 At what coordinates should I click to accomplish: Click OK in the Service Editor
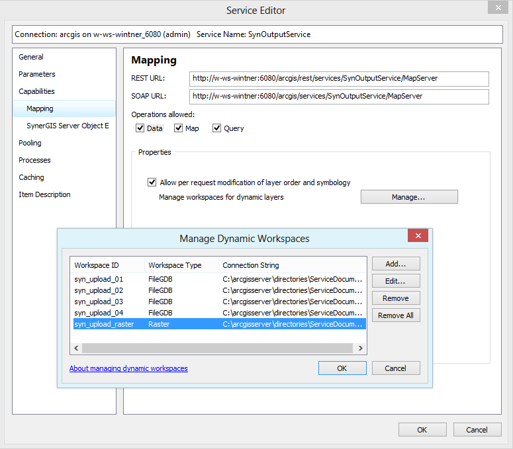pos(422,430)
